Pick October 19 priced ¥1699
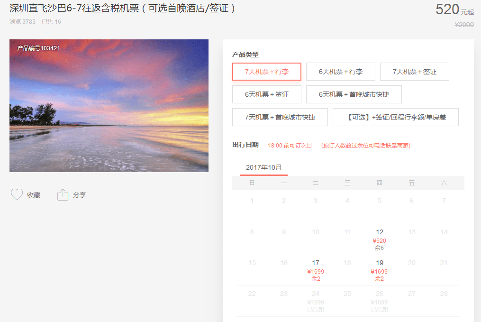The height and width of the screenshot is (322, 481). [x=380, y=270]
